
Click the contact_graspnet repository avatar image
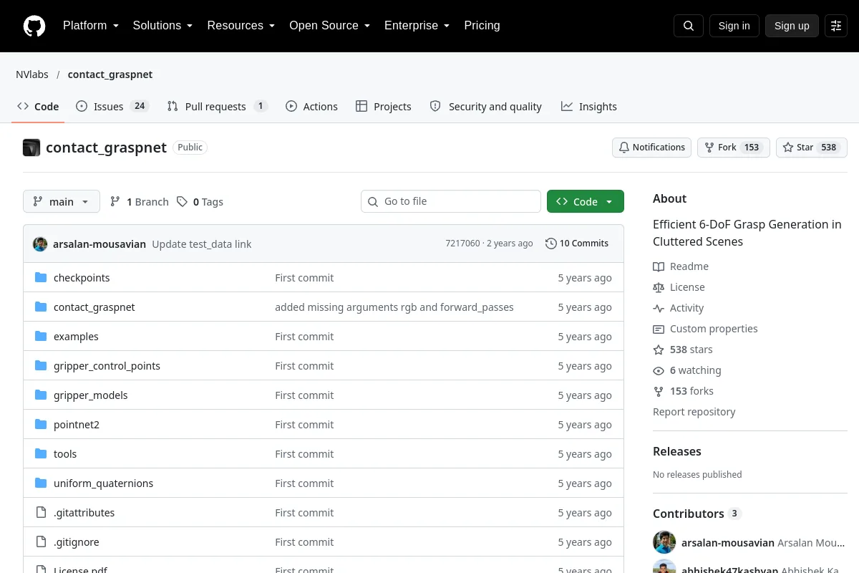click(x=31, y=148)
